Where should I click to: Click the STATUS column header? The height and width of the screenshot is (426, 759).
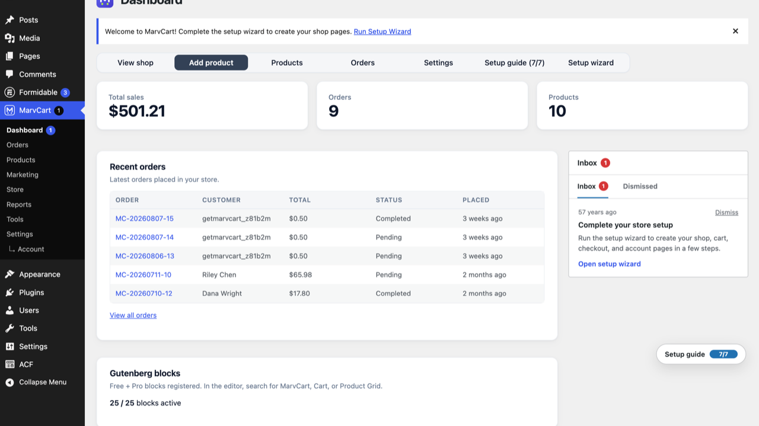389,200
